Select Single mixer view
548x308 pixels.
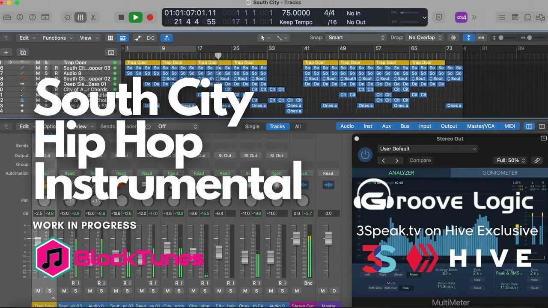tap(252, 126)
